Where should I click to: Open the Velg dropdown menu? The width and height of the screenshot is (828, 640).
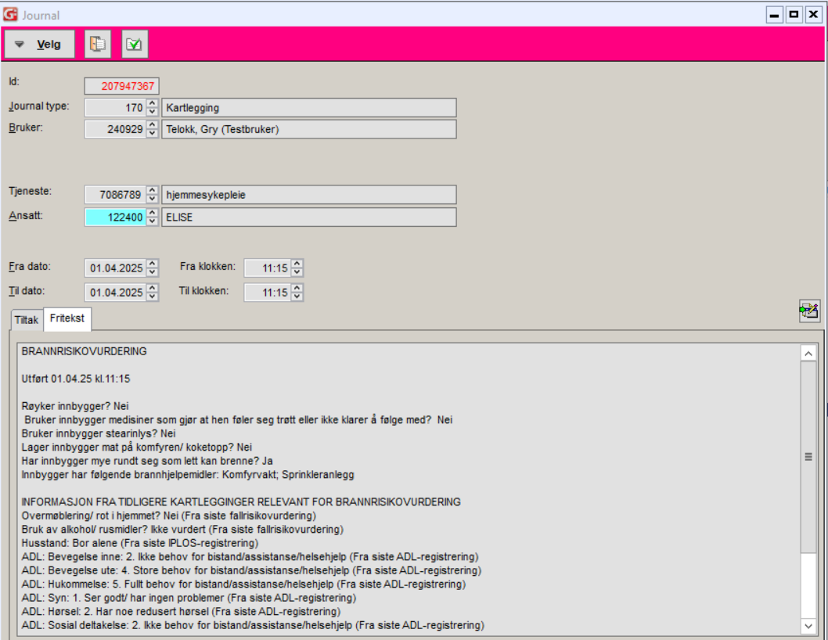pos(39,45)
